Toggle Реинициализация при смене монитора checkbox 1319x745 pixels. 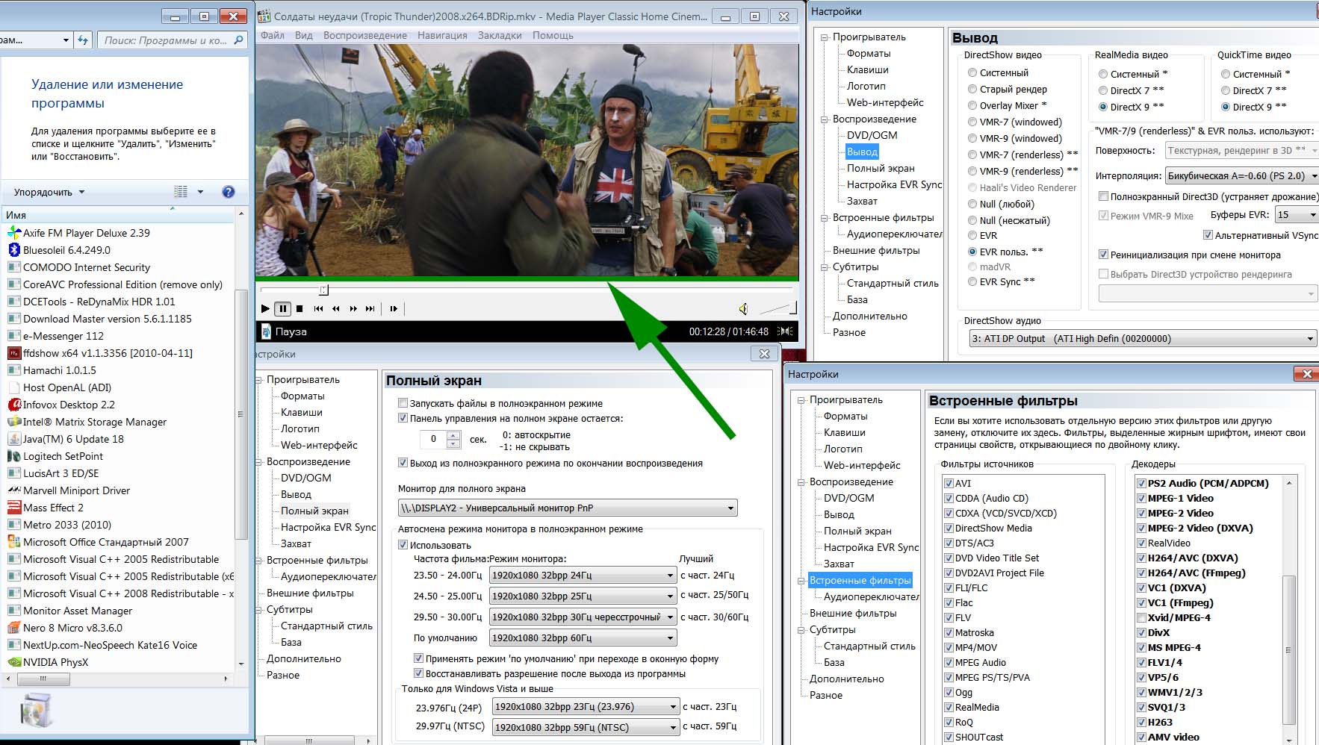1103,255
